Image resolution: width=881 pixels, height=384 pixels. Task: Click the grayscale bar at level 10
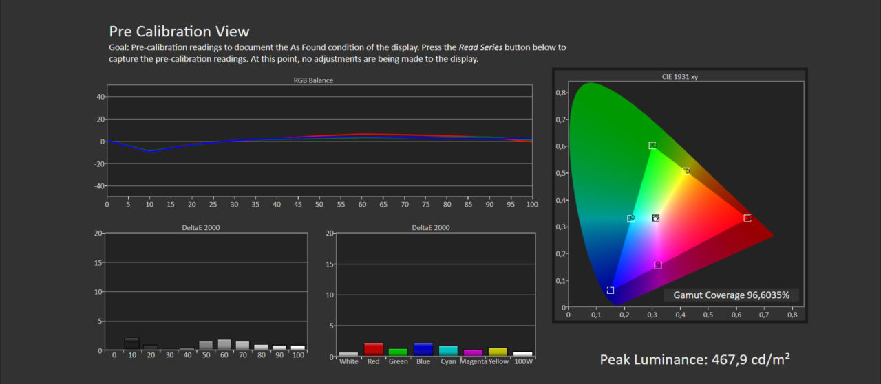(131, 344)
